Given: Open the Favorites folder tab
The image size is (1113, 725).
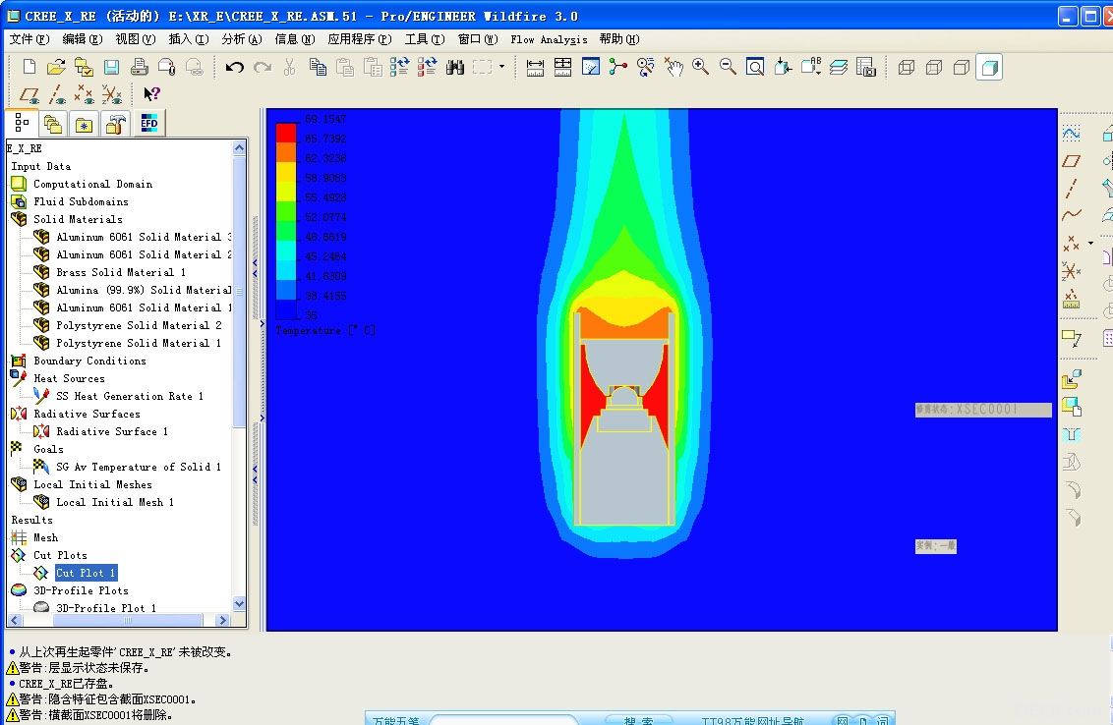Looking at the screenshot, I should [84, 124].
